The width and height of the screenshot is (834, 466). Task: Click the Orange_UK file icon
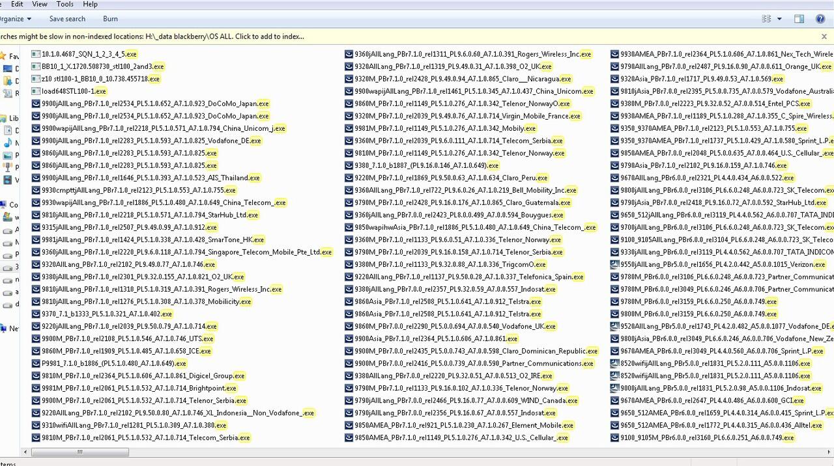pos(614,66)
